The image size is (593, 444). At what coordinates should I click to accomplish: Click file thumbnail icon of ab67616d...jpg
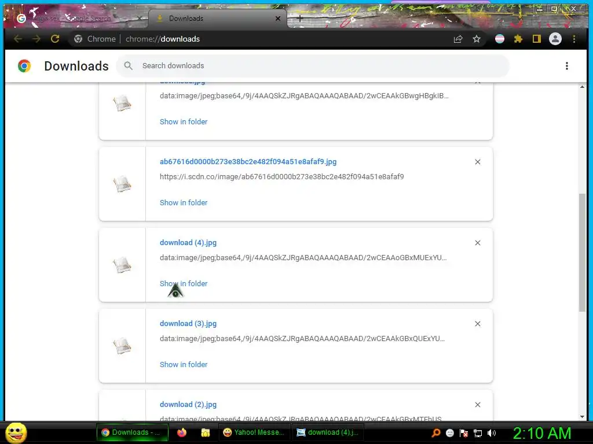pyautogui.click(x=122, y=184)
